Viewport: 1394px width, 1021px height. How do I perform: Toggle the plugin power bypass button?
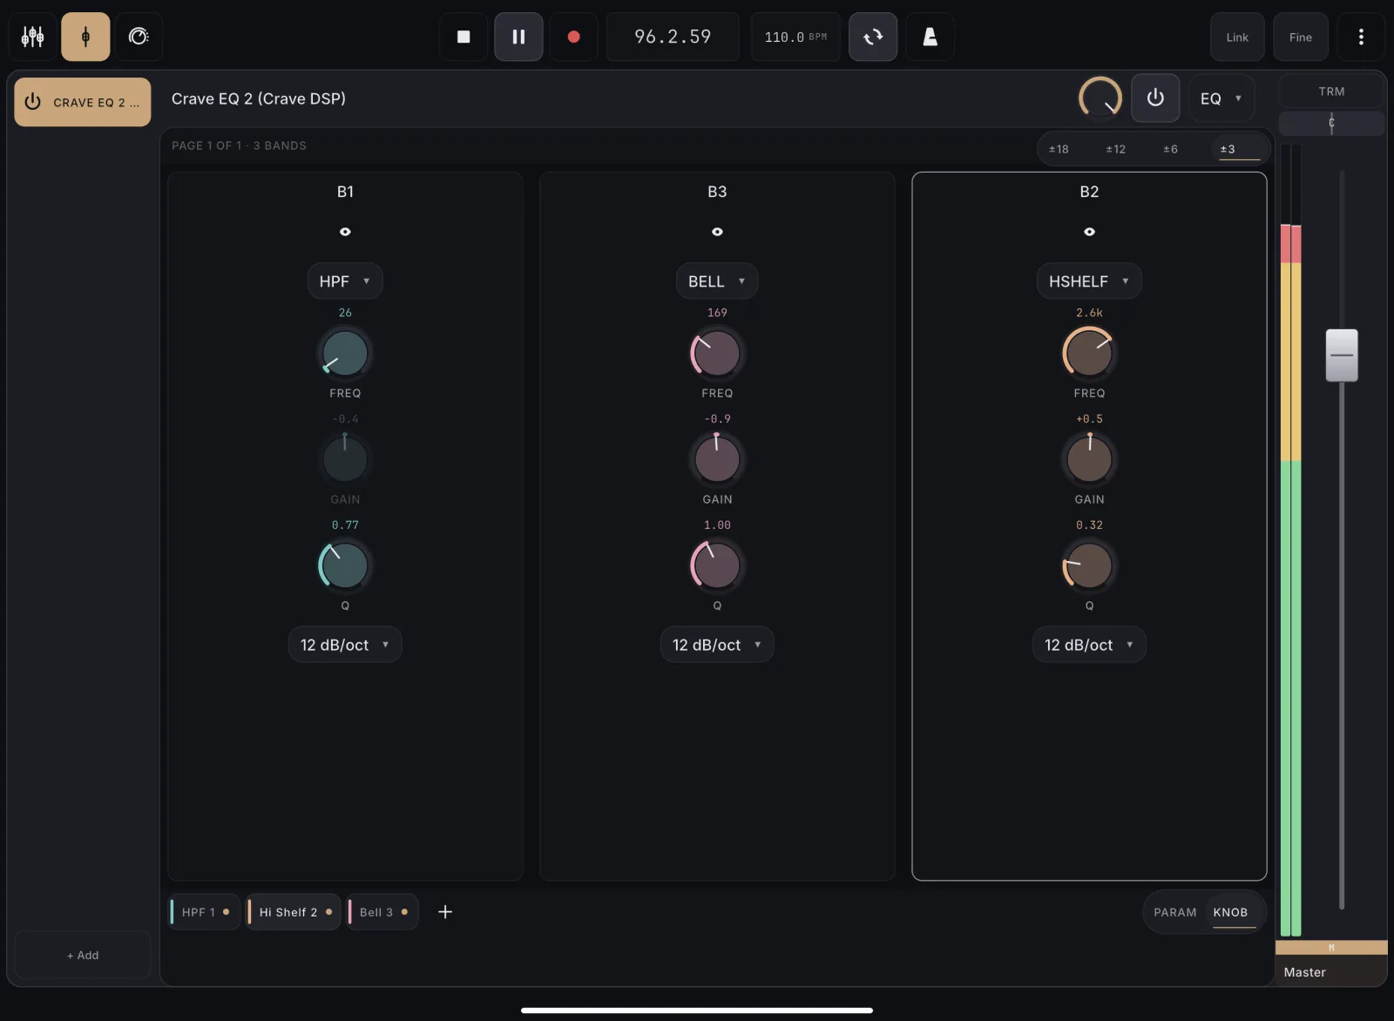[1155, 98]
